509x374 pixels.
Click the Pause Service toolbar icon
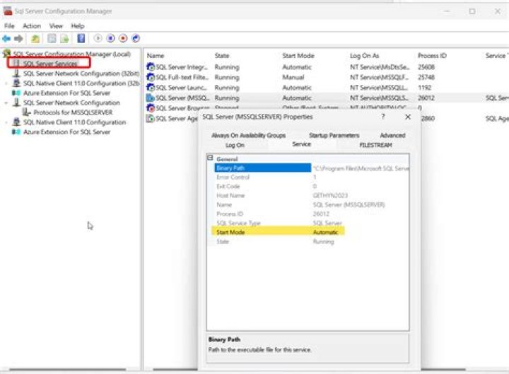[111, 38]
